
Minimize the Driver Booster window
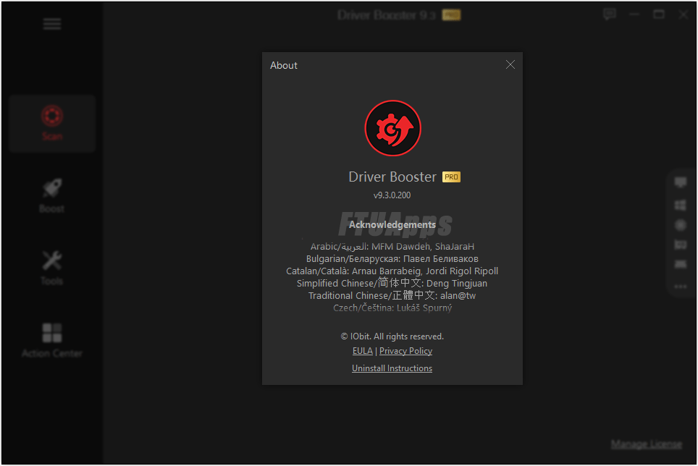(x=634, y=14)
